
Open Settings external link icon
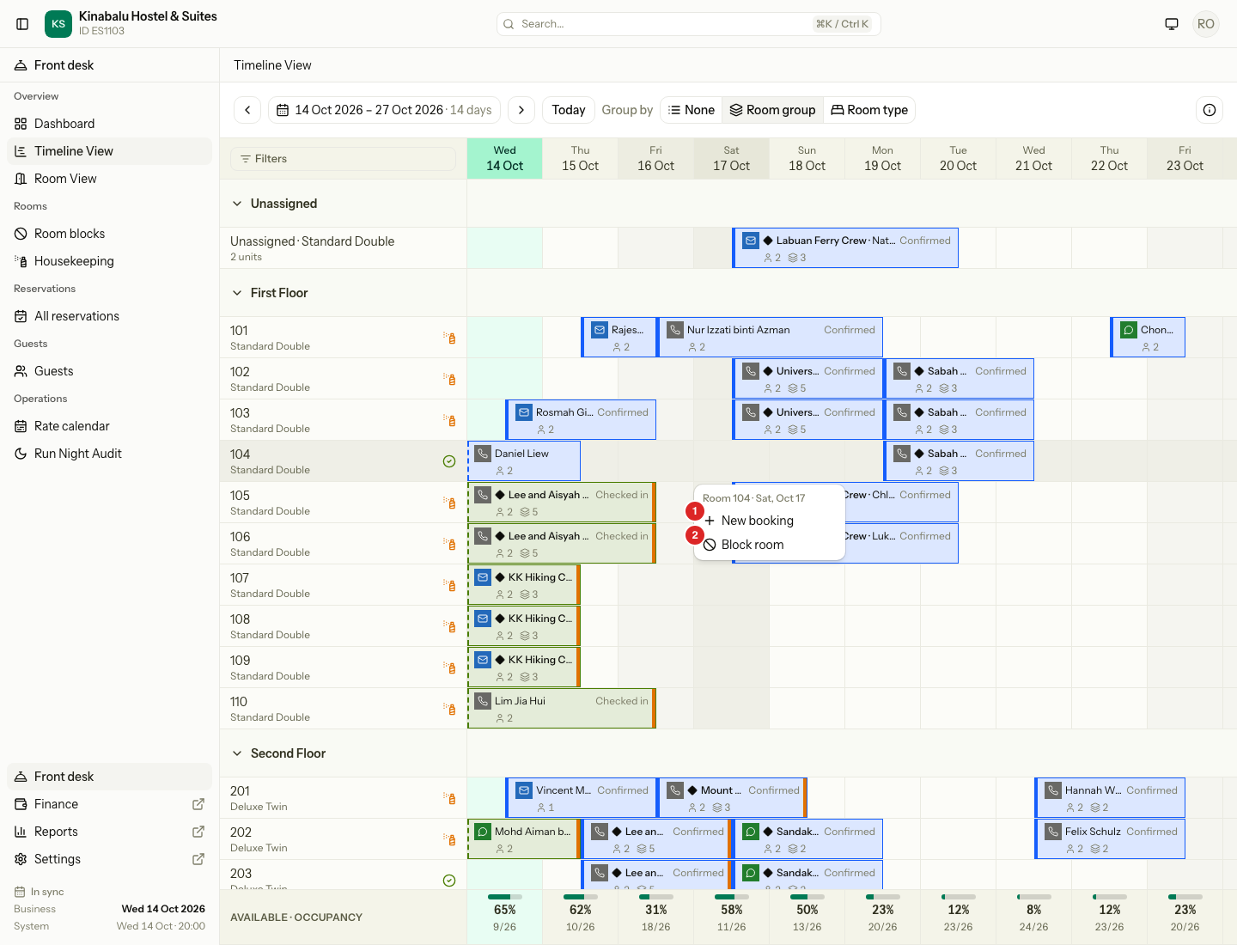pyautogui.click(x=198, y=859)
